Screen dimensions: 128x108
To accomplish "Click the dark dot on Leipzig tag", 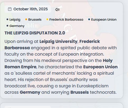I will tap(7, 19).
